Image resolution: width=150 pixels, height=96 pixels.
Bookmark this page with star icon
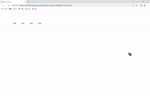137,6
